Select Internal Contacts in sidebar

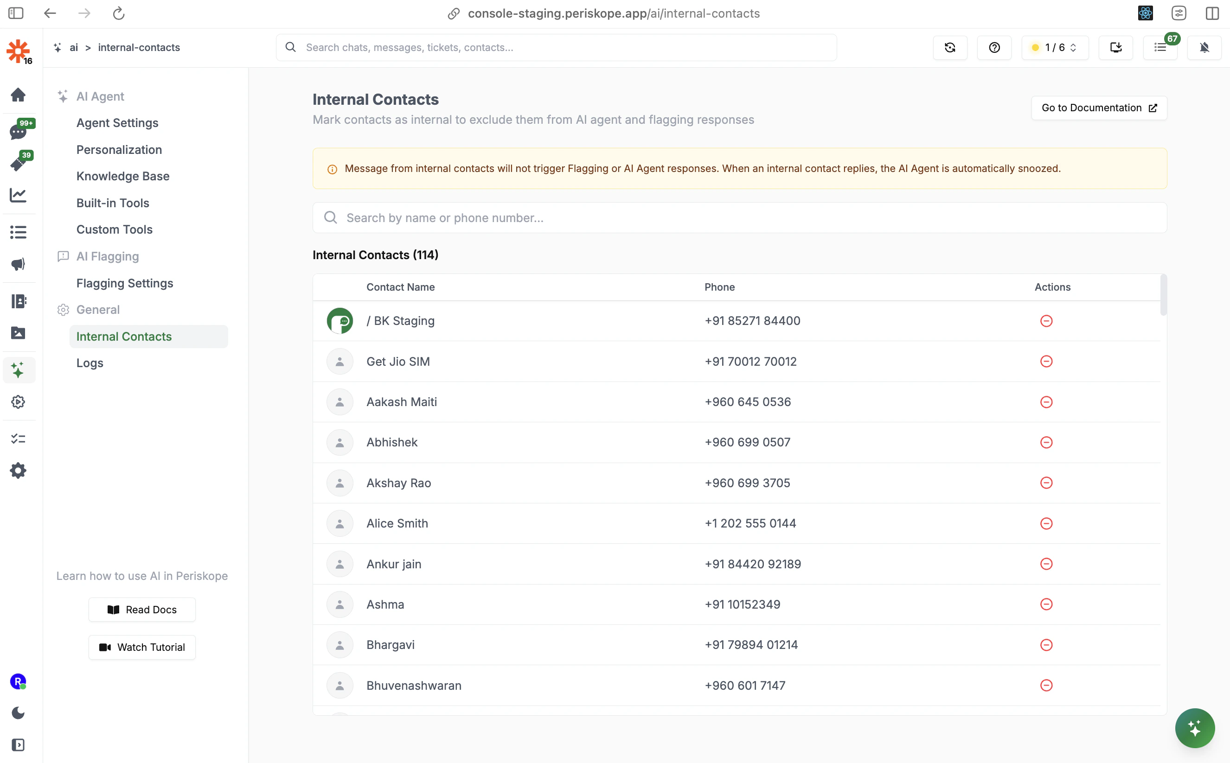(124, 336)
